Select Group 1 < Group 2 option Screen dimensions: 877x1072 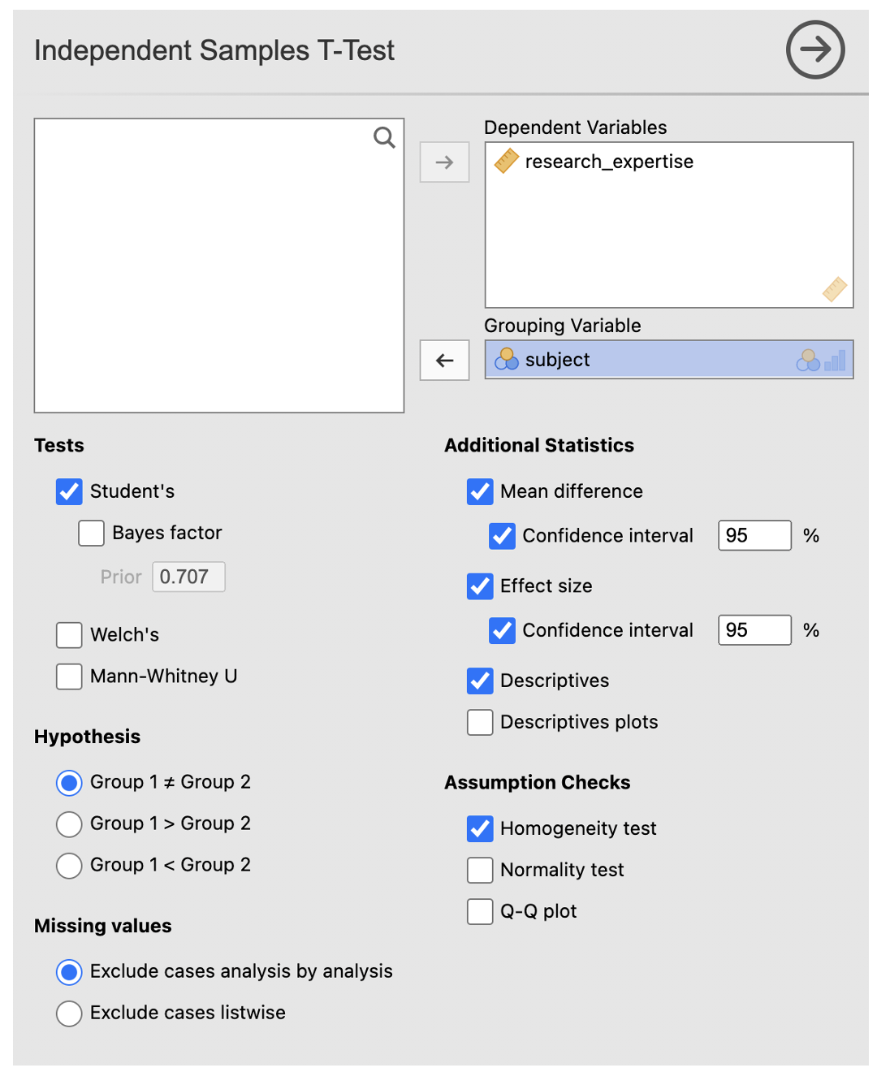[x=69, y=866]
